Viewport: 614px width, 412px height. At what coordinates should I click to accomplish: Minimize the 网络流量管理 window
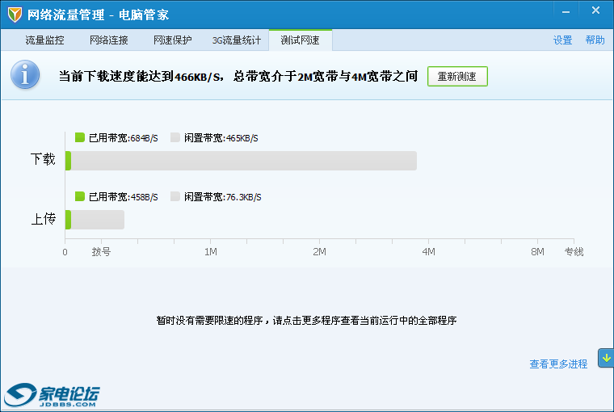coord(566,12)
